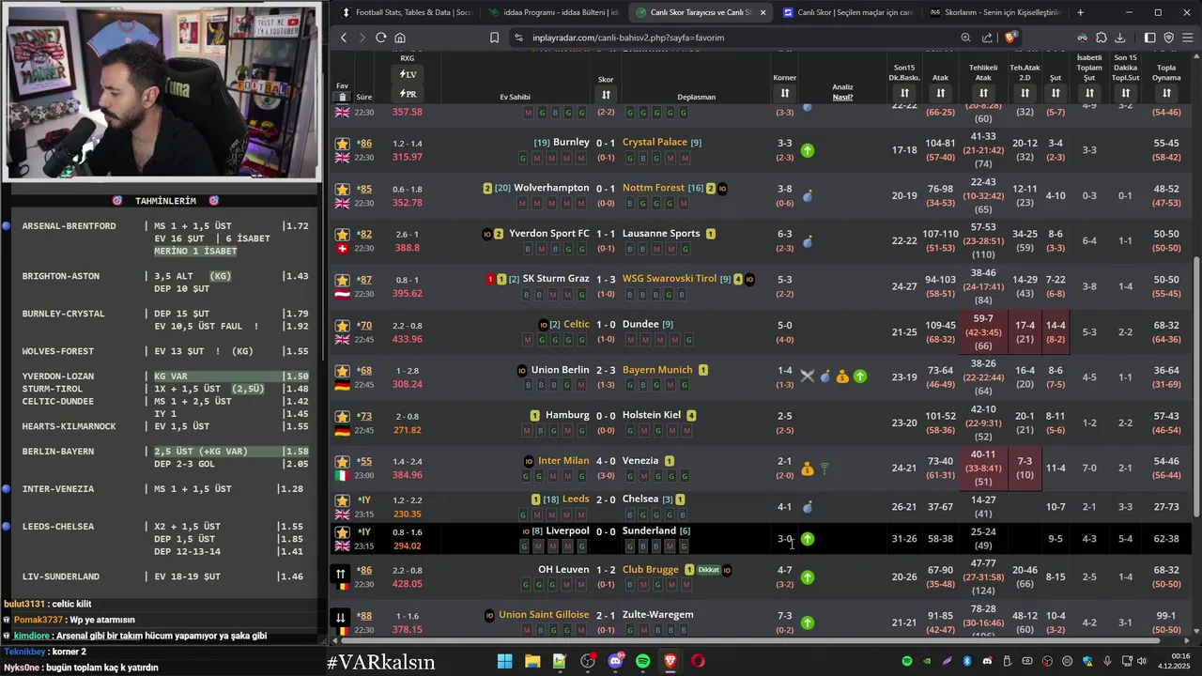Open Discord from taskbar

[615, 661]
